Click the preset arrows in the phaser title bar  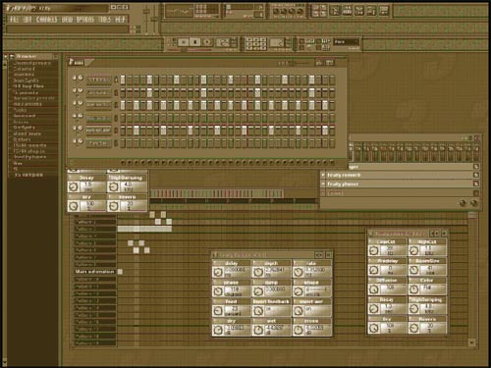pos(319,254)
